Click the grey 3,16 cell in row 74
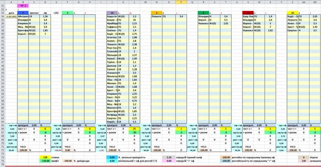The height and width of the screenshot is (167, 321). click(x=169, y=157)
